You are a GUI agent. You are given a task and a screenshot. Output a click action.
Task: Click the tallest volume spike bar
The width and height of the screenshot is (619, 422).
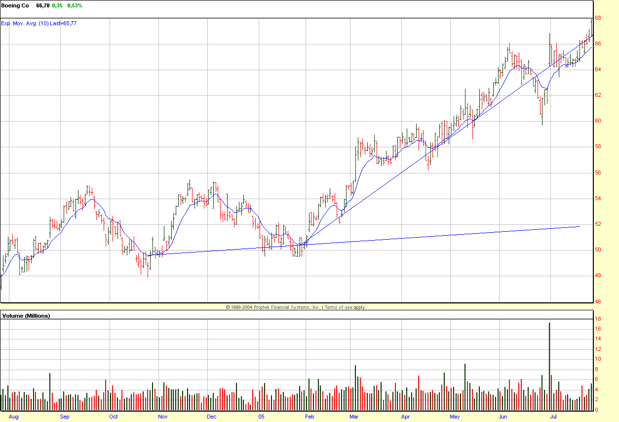point(549,366)
